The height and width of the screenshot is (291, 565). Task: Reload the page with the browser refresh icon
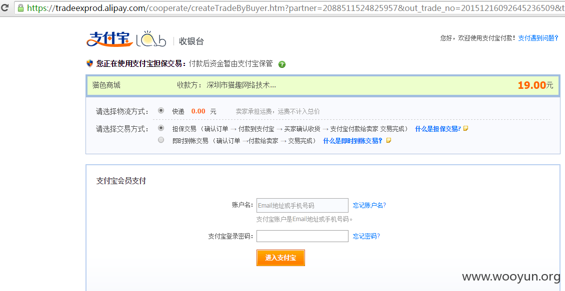point(4,7)
